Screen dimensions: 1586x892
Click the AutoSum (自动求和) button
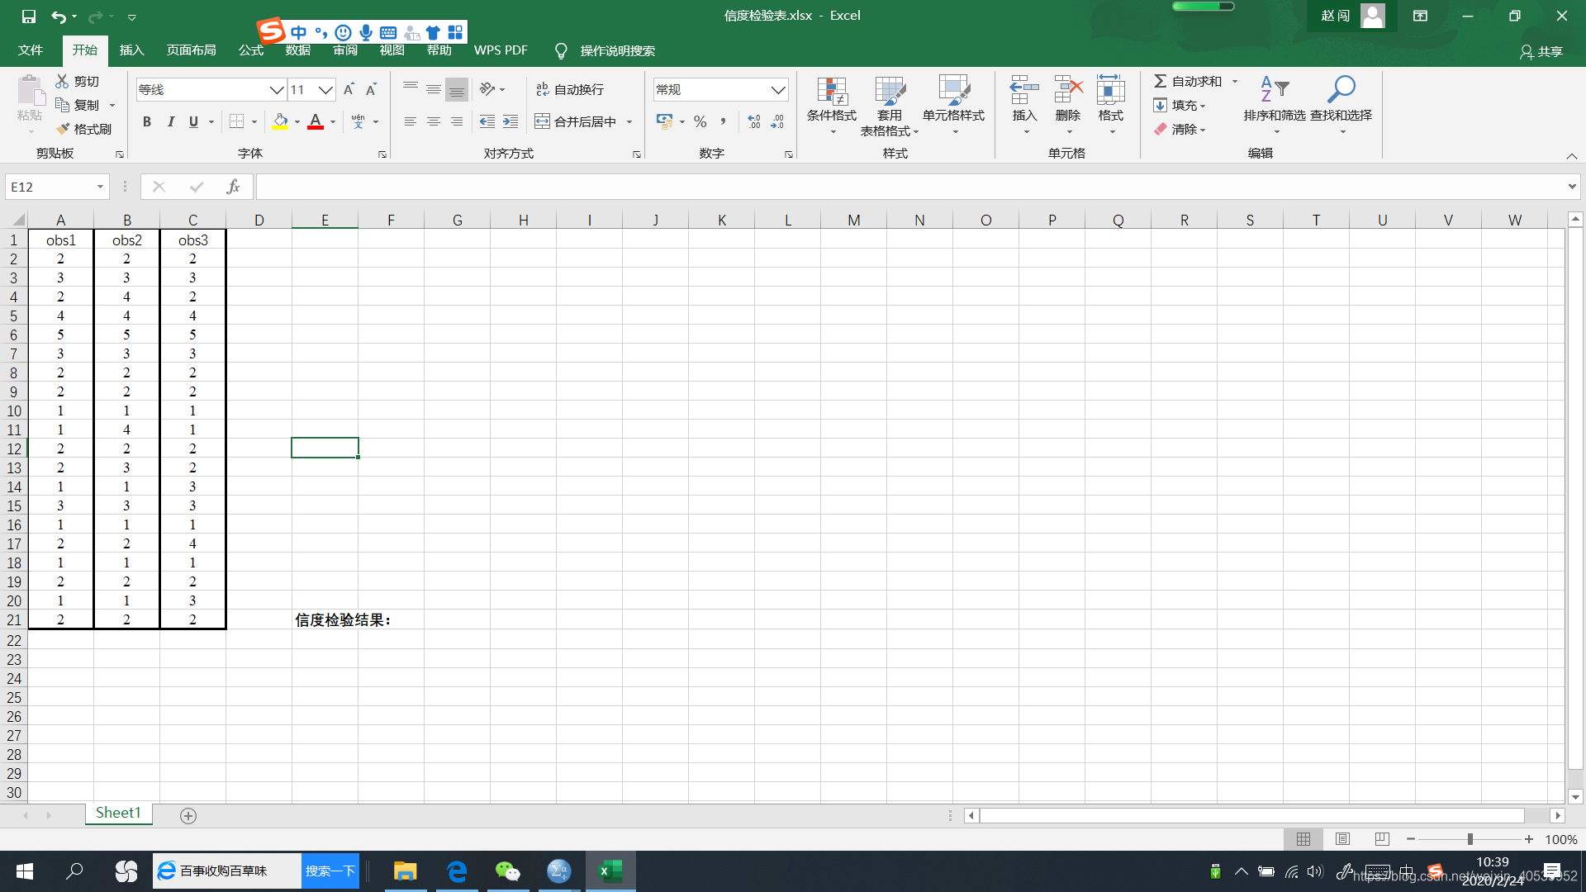pos(1188,81)
